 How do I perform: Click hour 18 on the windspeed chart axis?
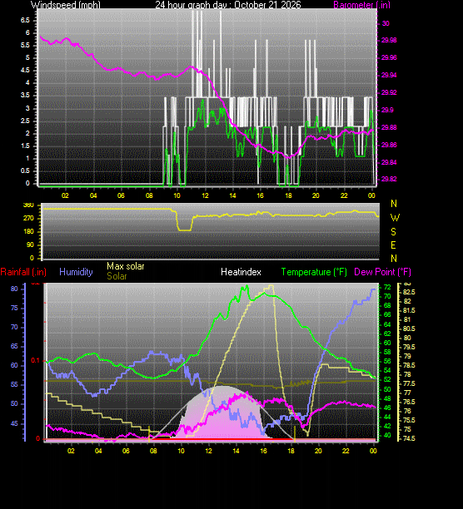point(288,195)
